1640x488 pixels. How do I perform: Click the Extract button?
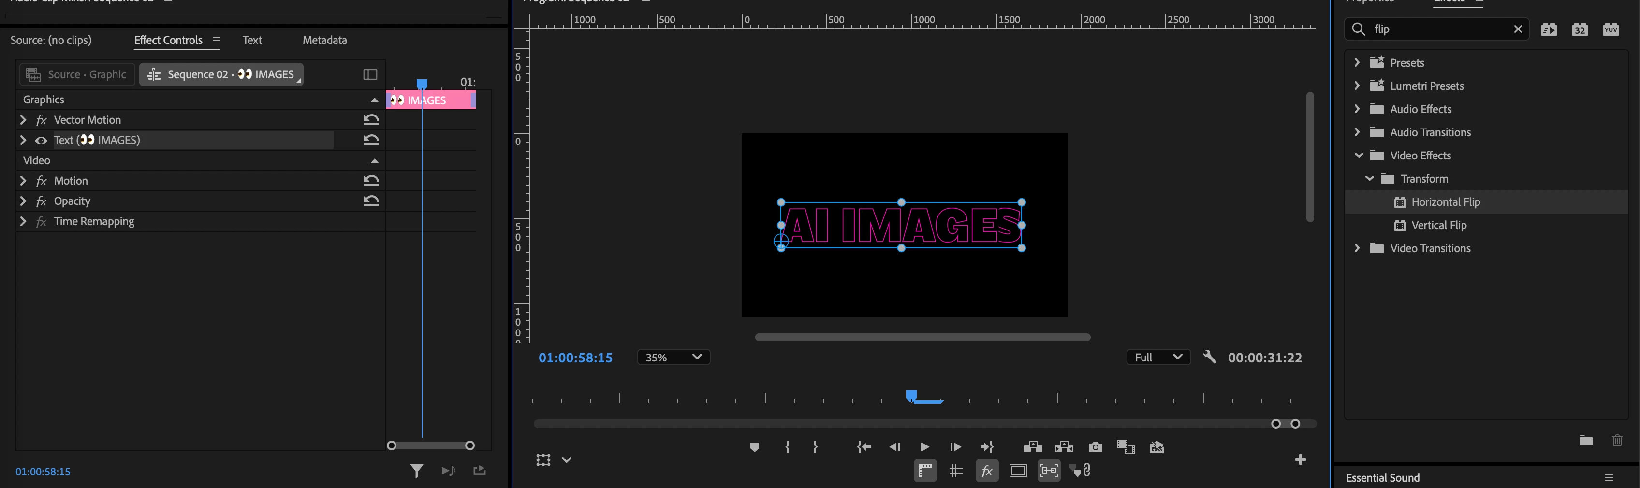(1064, 447)
